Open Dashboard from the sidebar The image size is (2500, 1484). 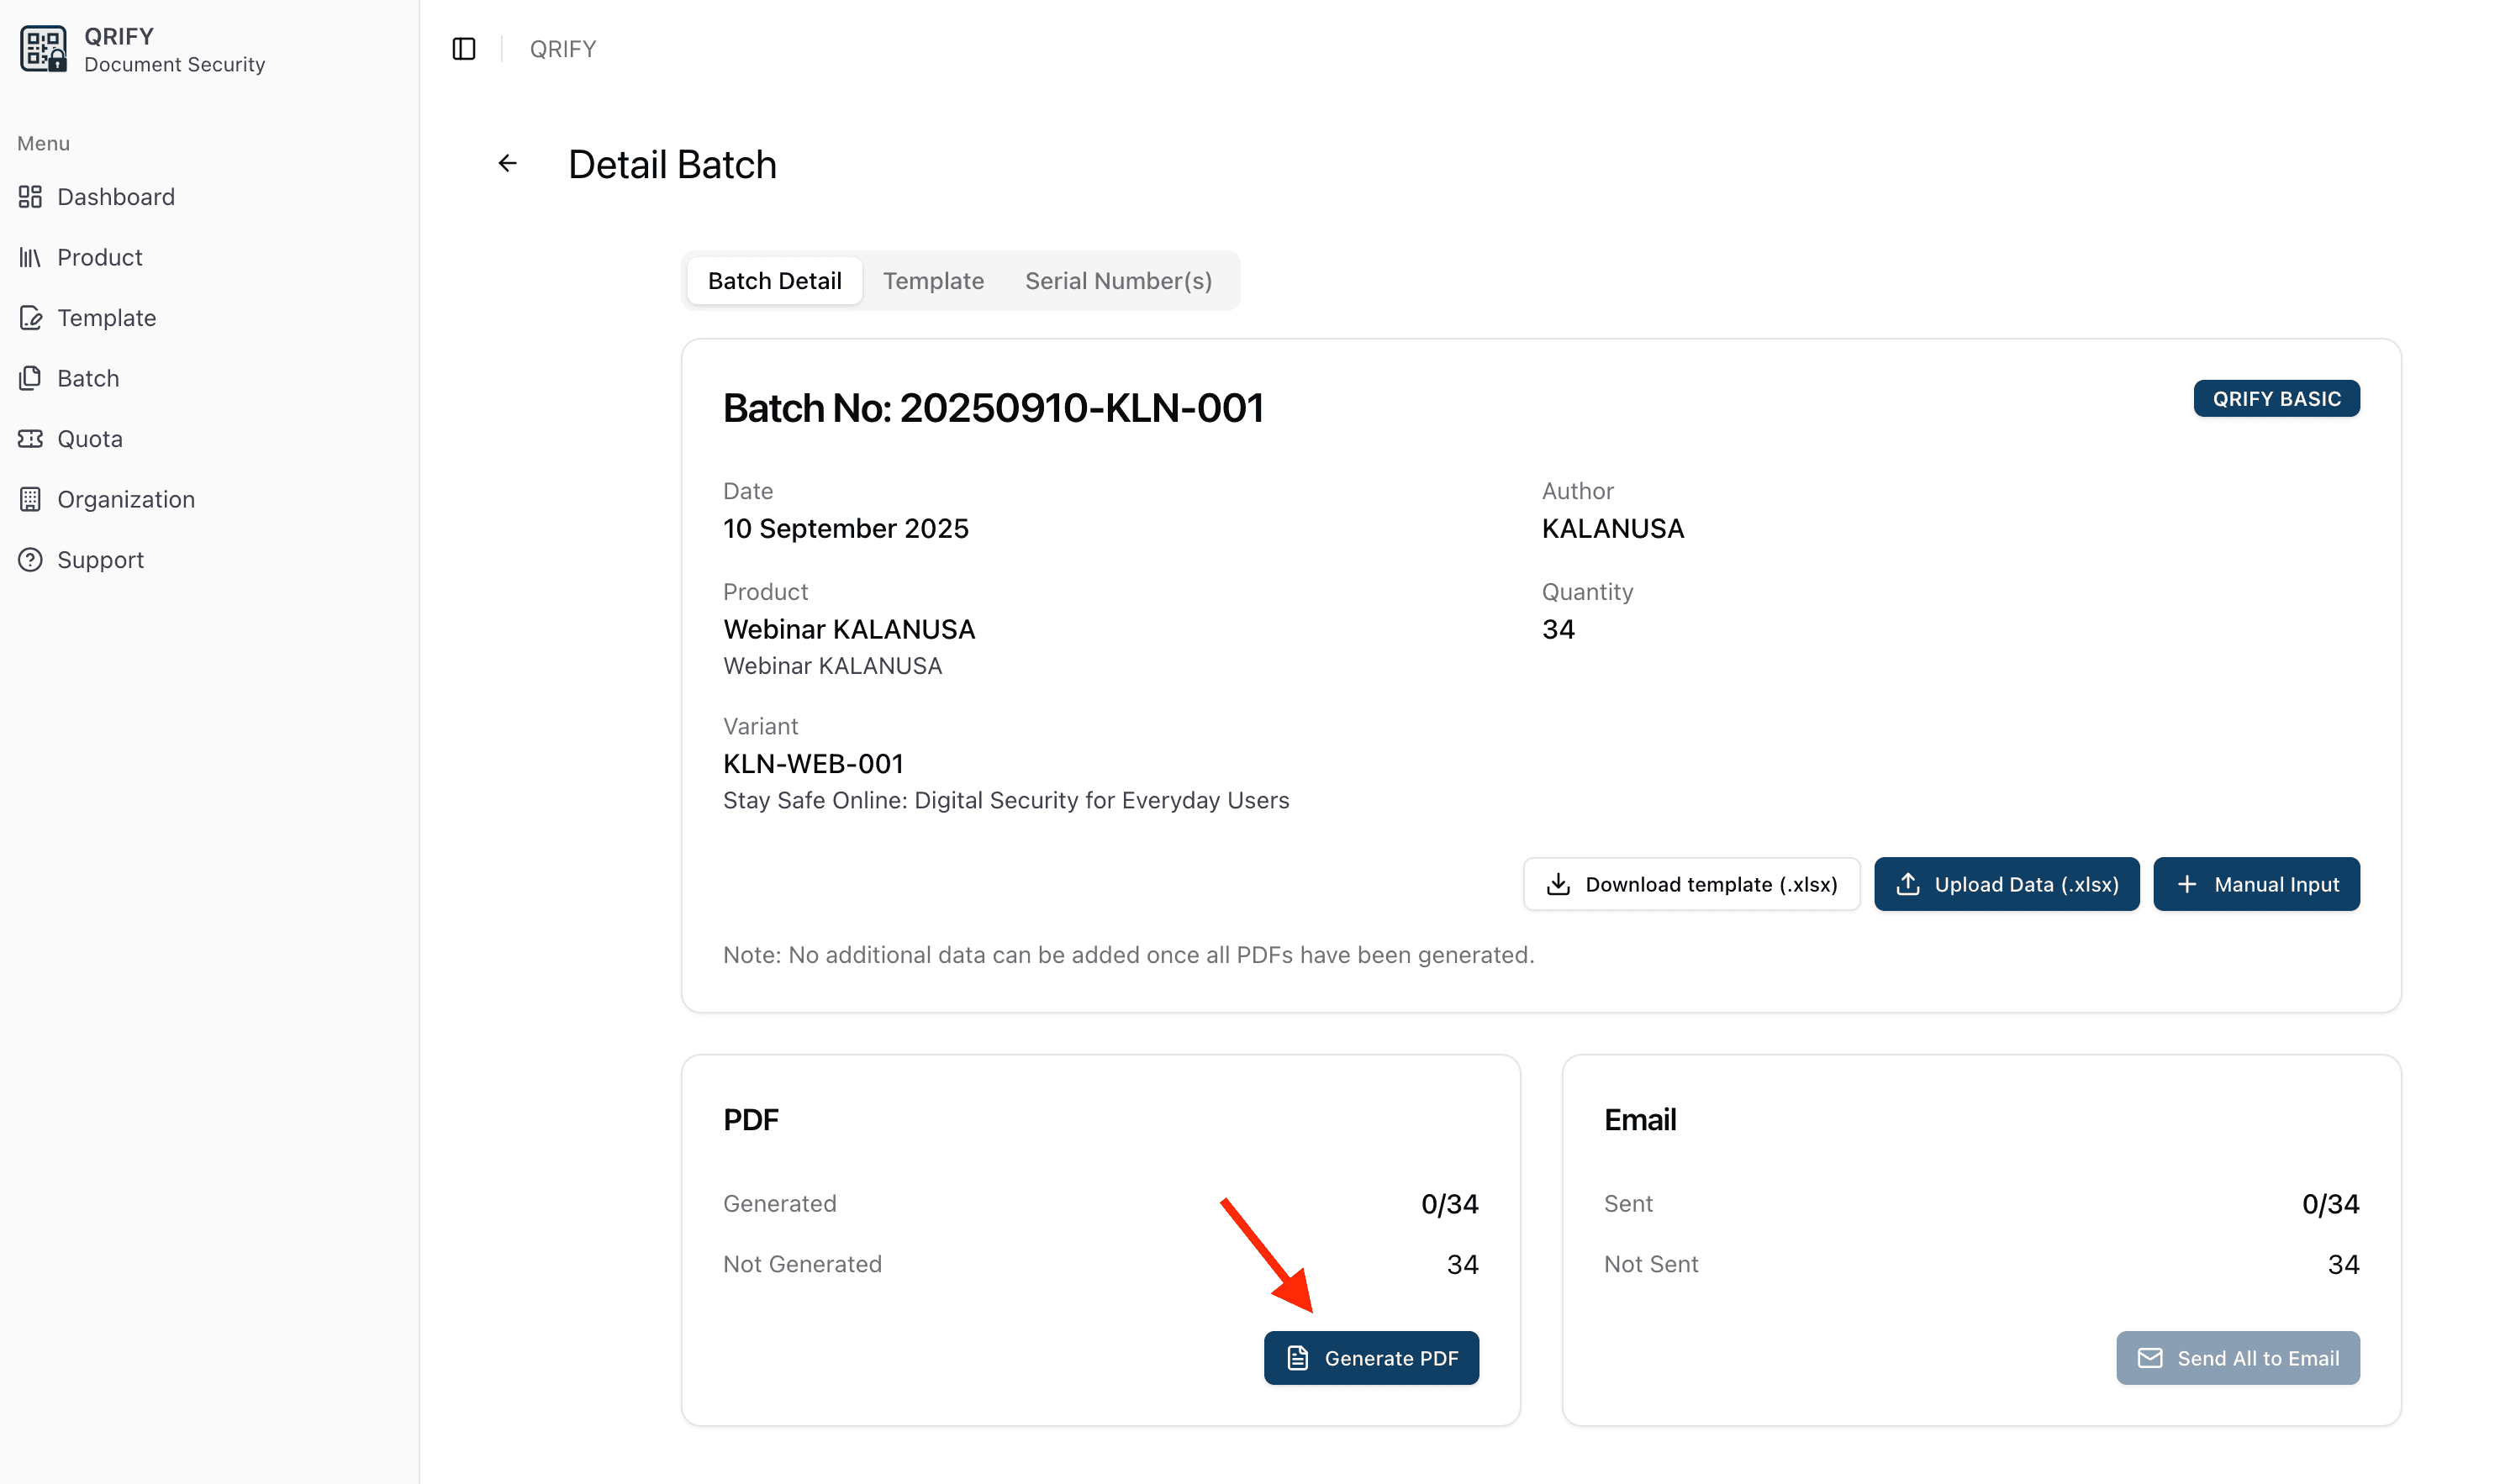[115, 197]
